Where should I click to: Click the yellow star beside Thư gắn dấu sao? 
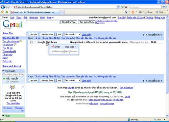coord(21,41)
